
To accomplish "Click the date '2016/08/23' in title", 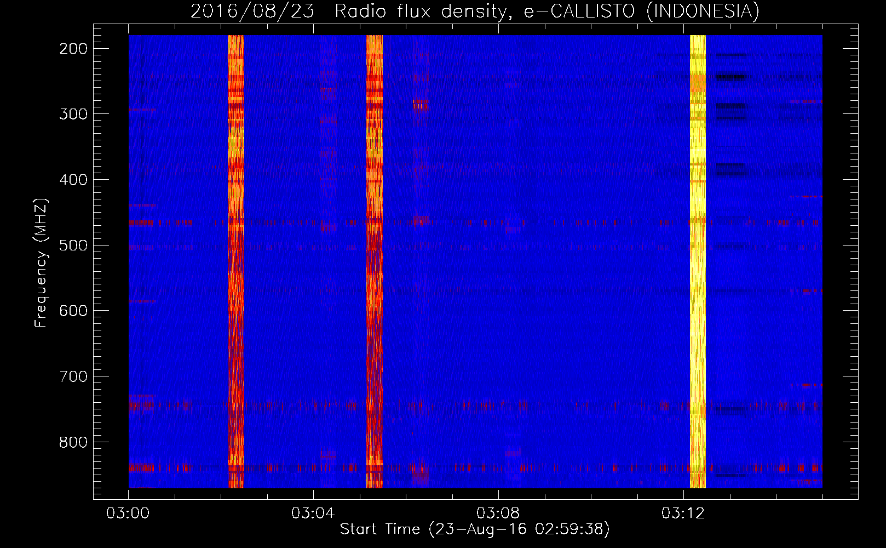I will [252, 11].
